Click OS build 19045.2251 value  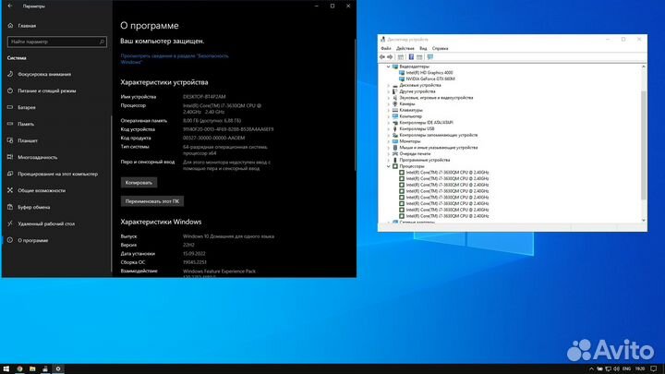(x=195, y=262)
